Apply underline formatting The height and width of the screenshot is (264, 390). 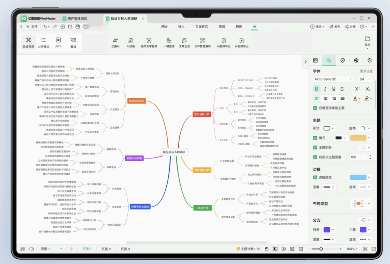coord(334,89)
